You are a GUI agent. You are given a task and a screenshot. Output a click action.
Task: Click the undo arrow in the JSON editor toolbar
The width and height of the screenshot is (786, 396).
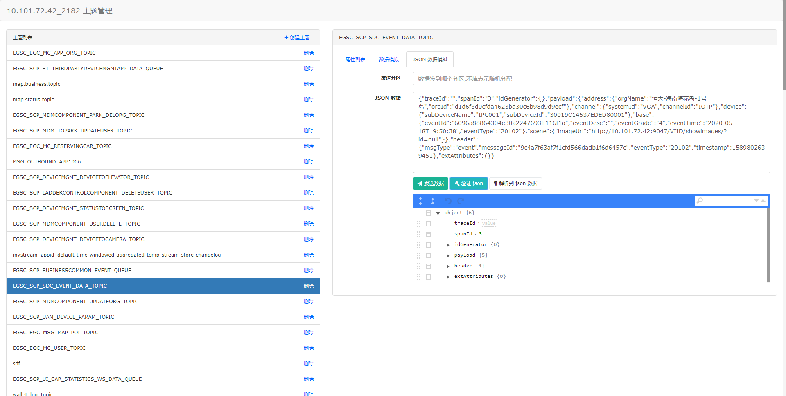[x=448, y=201]
